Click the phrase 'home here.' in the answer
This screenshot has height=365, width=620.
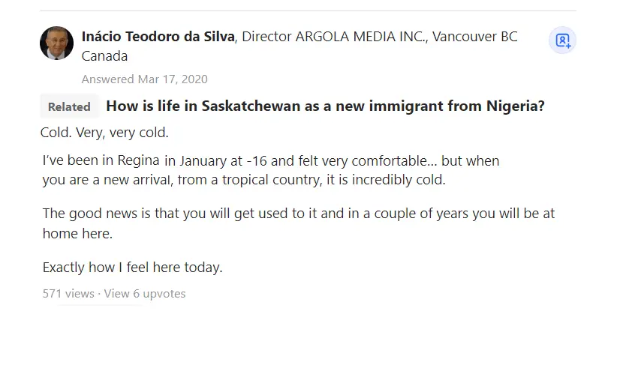77,233
